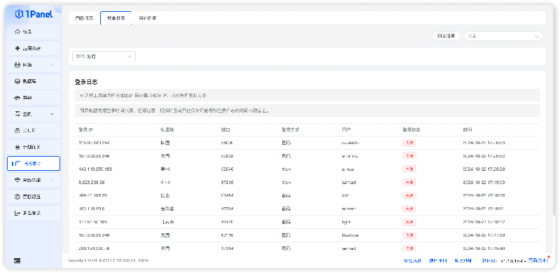Click the failed badge in the 143.110.250.103 row
The image size is (560, 273).
pos(409,169)
